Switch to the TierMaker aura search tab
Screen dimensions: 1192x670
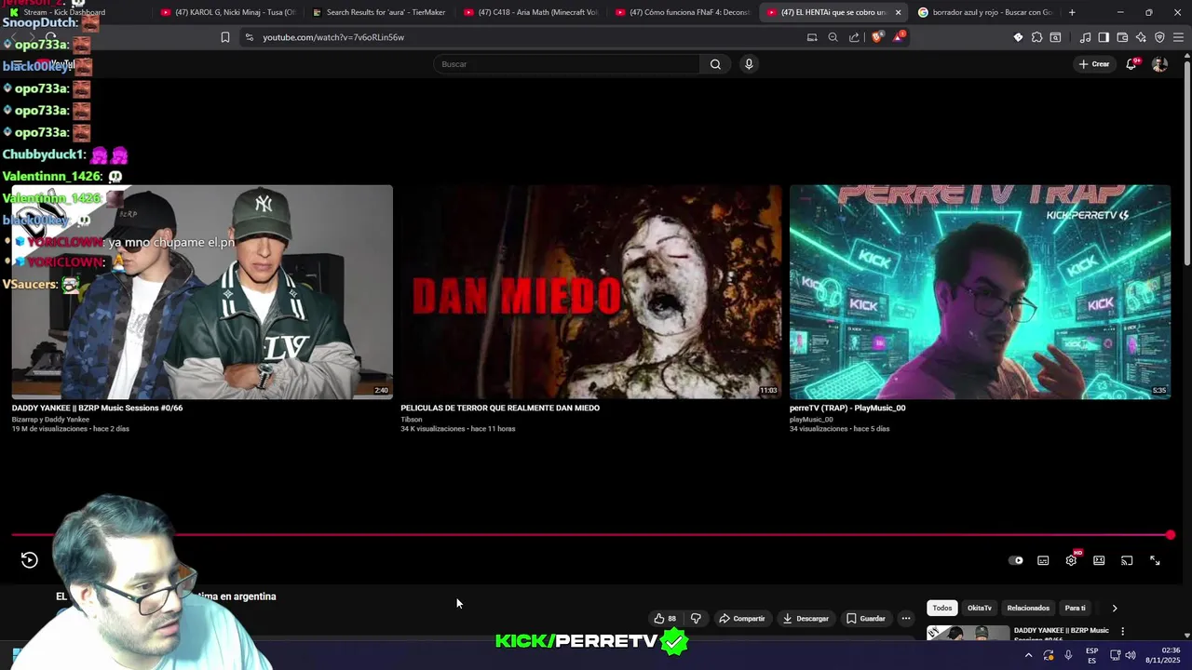(x=379, y=12)
